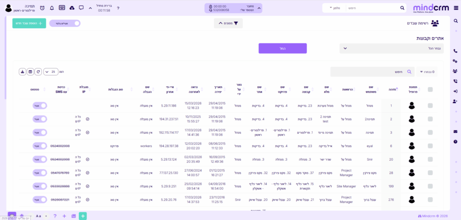Open the call history sidebar icon
The height and width of the screenshot is (220, 461).
click(456, 81)
